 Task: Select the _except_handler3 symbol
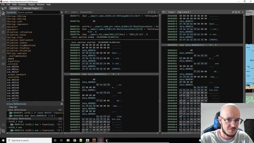click(x=16, y=75)
